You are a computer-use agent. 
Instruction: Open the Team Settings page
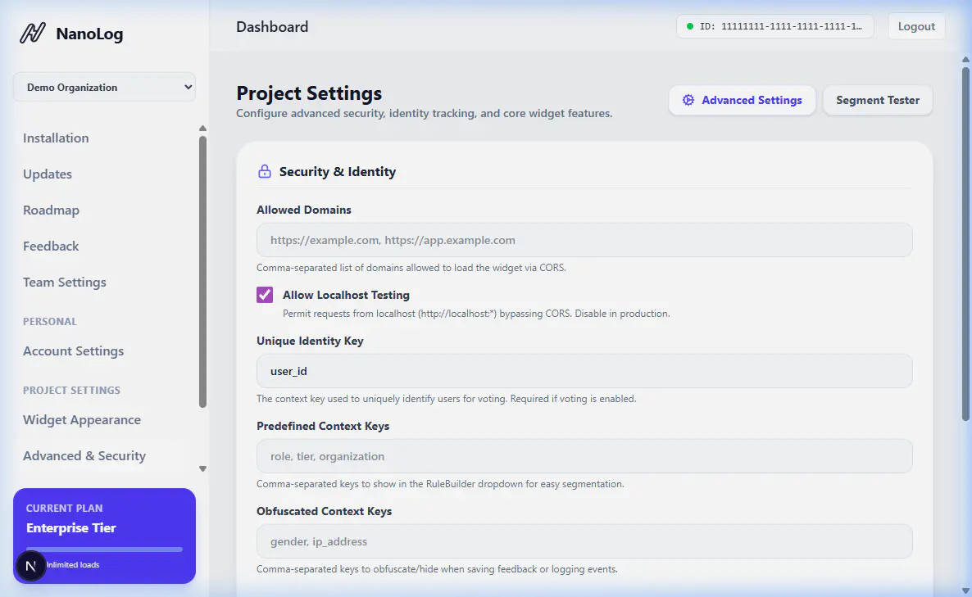pos(65,283)
